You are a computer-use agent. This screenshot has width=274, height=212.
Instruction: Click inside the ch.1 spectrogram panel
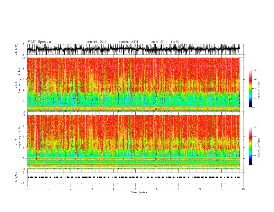point(134,85)
